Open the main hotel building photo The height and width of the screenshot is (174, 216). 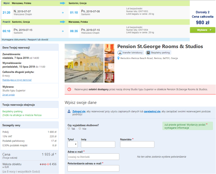pyautogui.click(x=84, y=63)
